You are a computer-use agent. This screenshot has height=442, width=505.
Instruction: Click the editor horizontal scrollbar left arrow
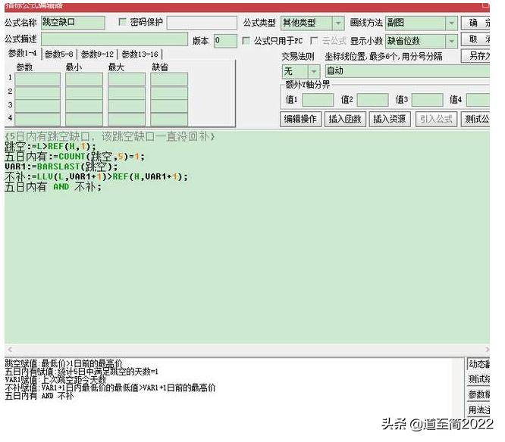click(x=10, y=350)
